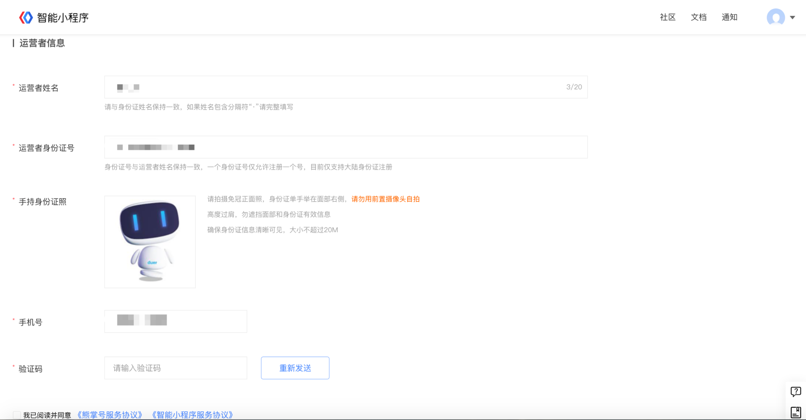Open the documentation book icon
Screen dimensions: 806x420
click(796, 412)
